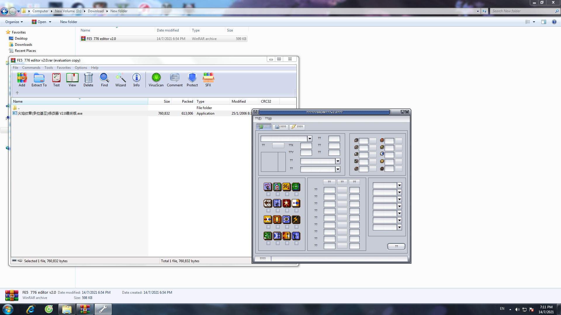
Task: Start VirusScan on the archive
Action: [x=156, y=80]
